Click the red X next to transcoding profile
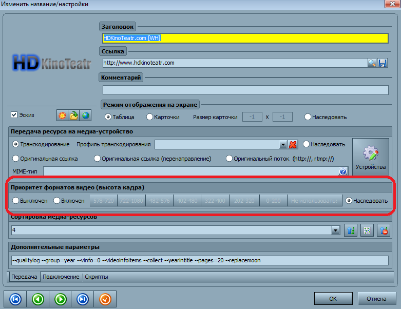This screenshot has width=401, height=309. pyautogui.click(x=293, y=145)
